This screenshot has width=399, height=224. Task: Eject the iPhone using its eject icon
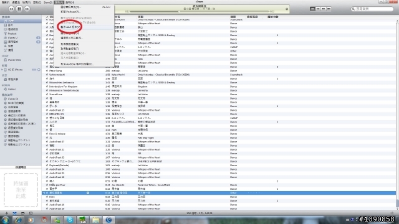pyautogui.click(x=39, y=70)
